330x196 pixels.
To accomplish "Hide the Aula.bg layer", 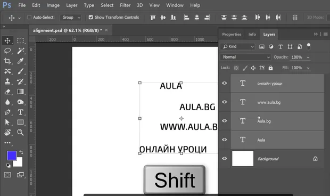I will (225, 121).
